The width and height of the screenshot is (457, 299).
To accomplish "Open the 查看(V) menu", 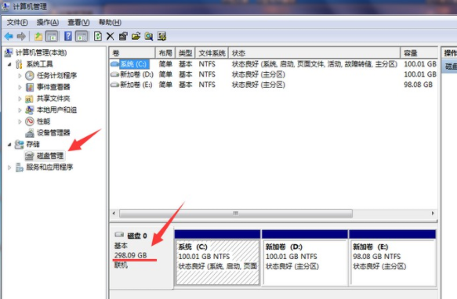I will [x=78, y=23].
